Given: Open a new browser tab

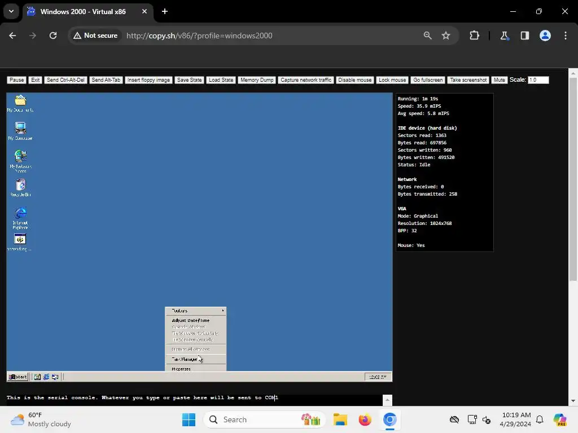Looking at the screenshot, I should [165, 11].
